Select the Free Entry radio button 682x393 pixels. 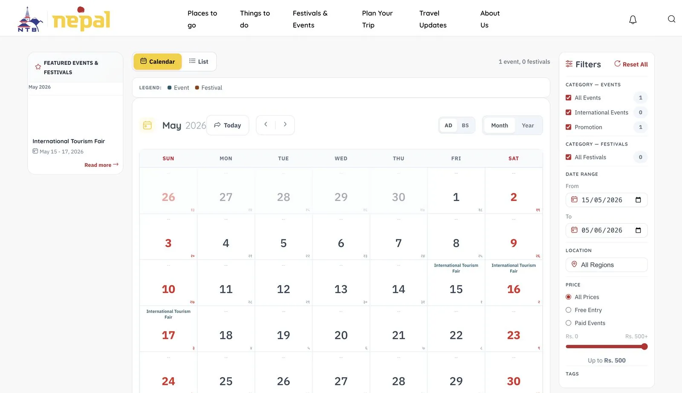568,310
